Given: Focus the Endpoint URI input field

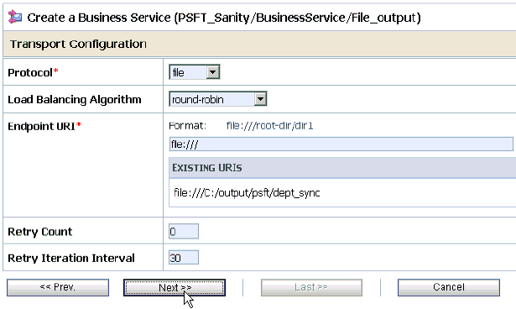Looking at the screenshot, I should pyautogui.click(x=341, y=144).
